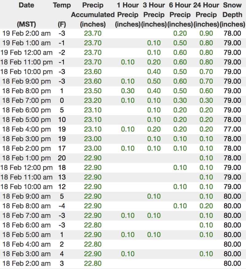Screen dimensions: 246x269
Task: Select 0.40 three-hour precip in 10:00 pm row
Action: [x=154, y=72]
